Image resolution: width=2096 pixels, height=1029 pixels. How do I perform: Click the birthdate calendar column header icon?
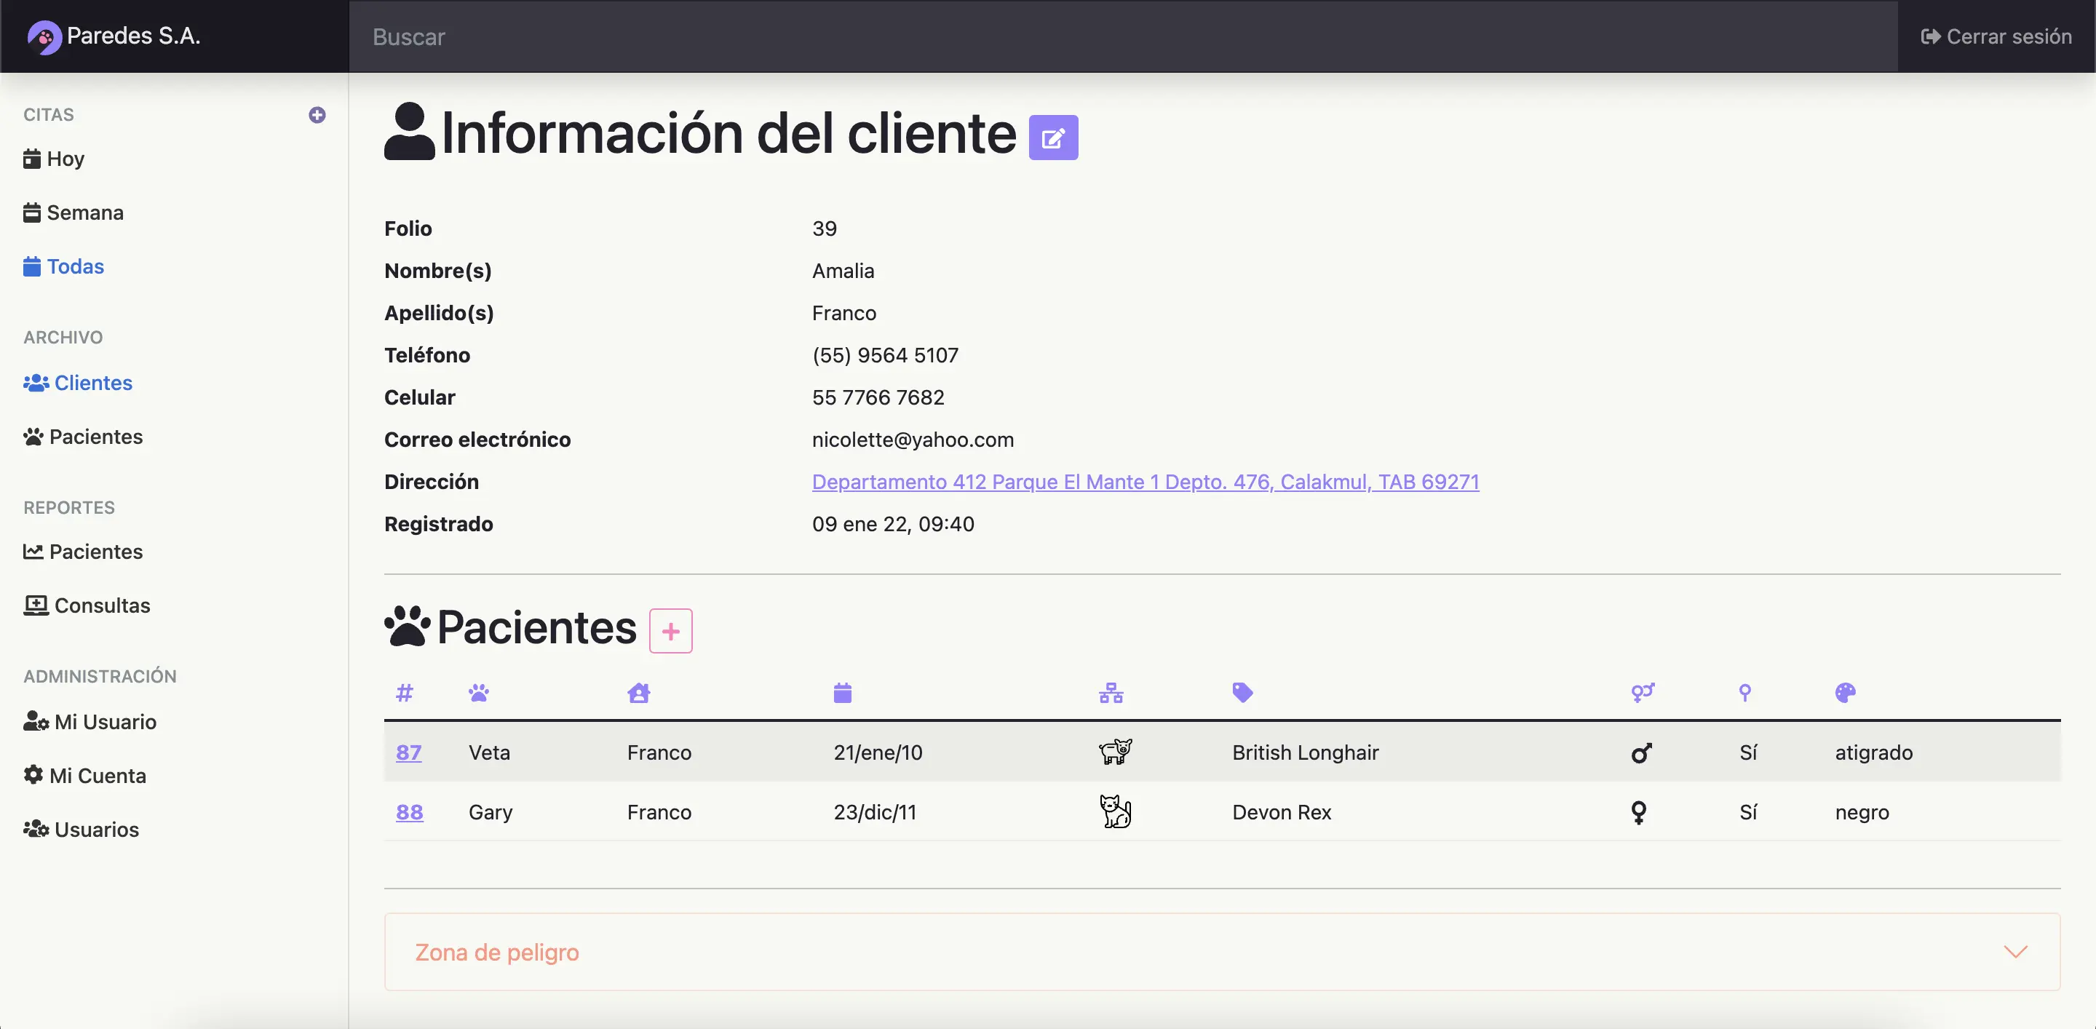(842, 693)
